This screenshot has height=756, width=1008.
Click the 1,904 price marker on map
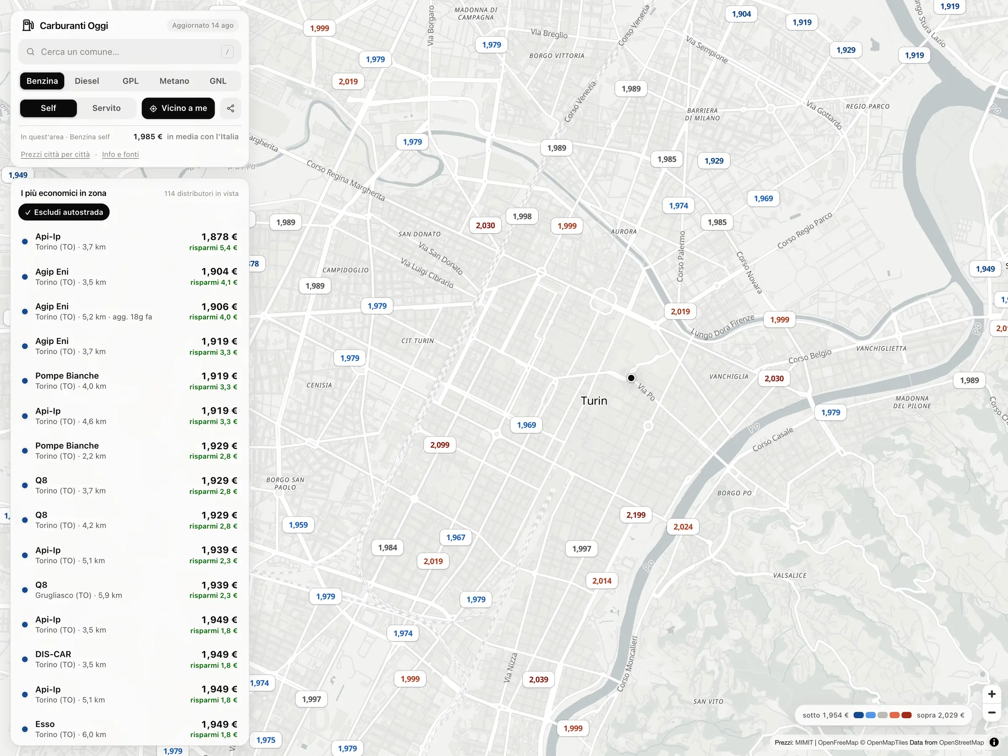point(741,14)
